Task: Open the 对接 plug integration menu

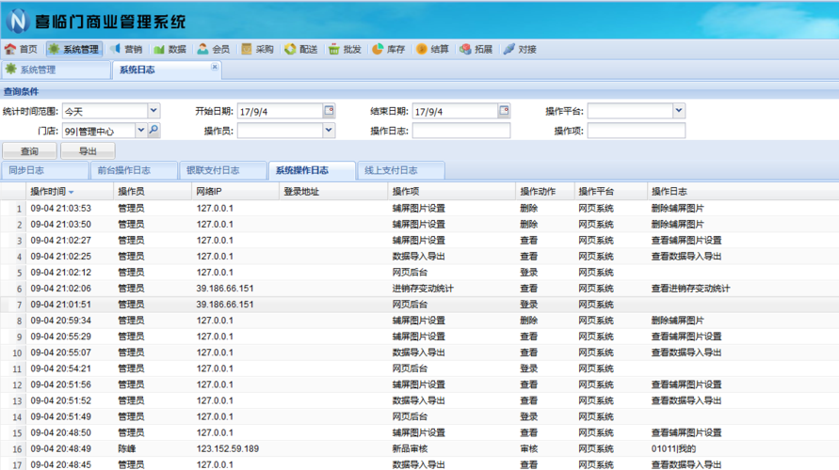Action: 520,49
